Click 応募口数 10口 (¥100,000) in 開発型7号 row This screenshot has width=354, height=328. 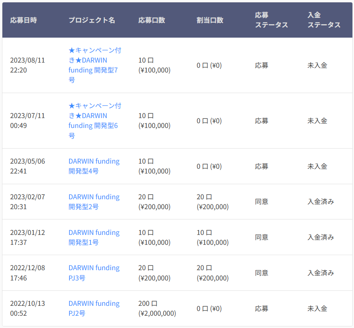(154, 65)
